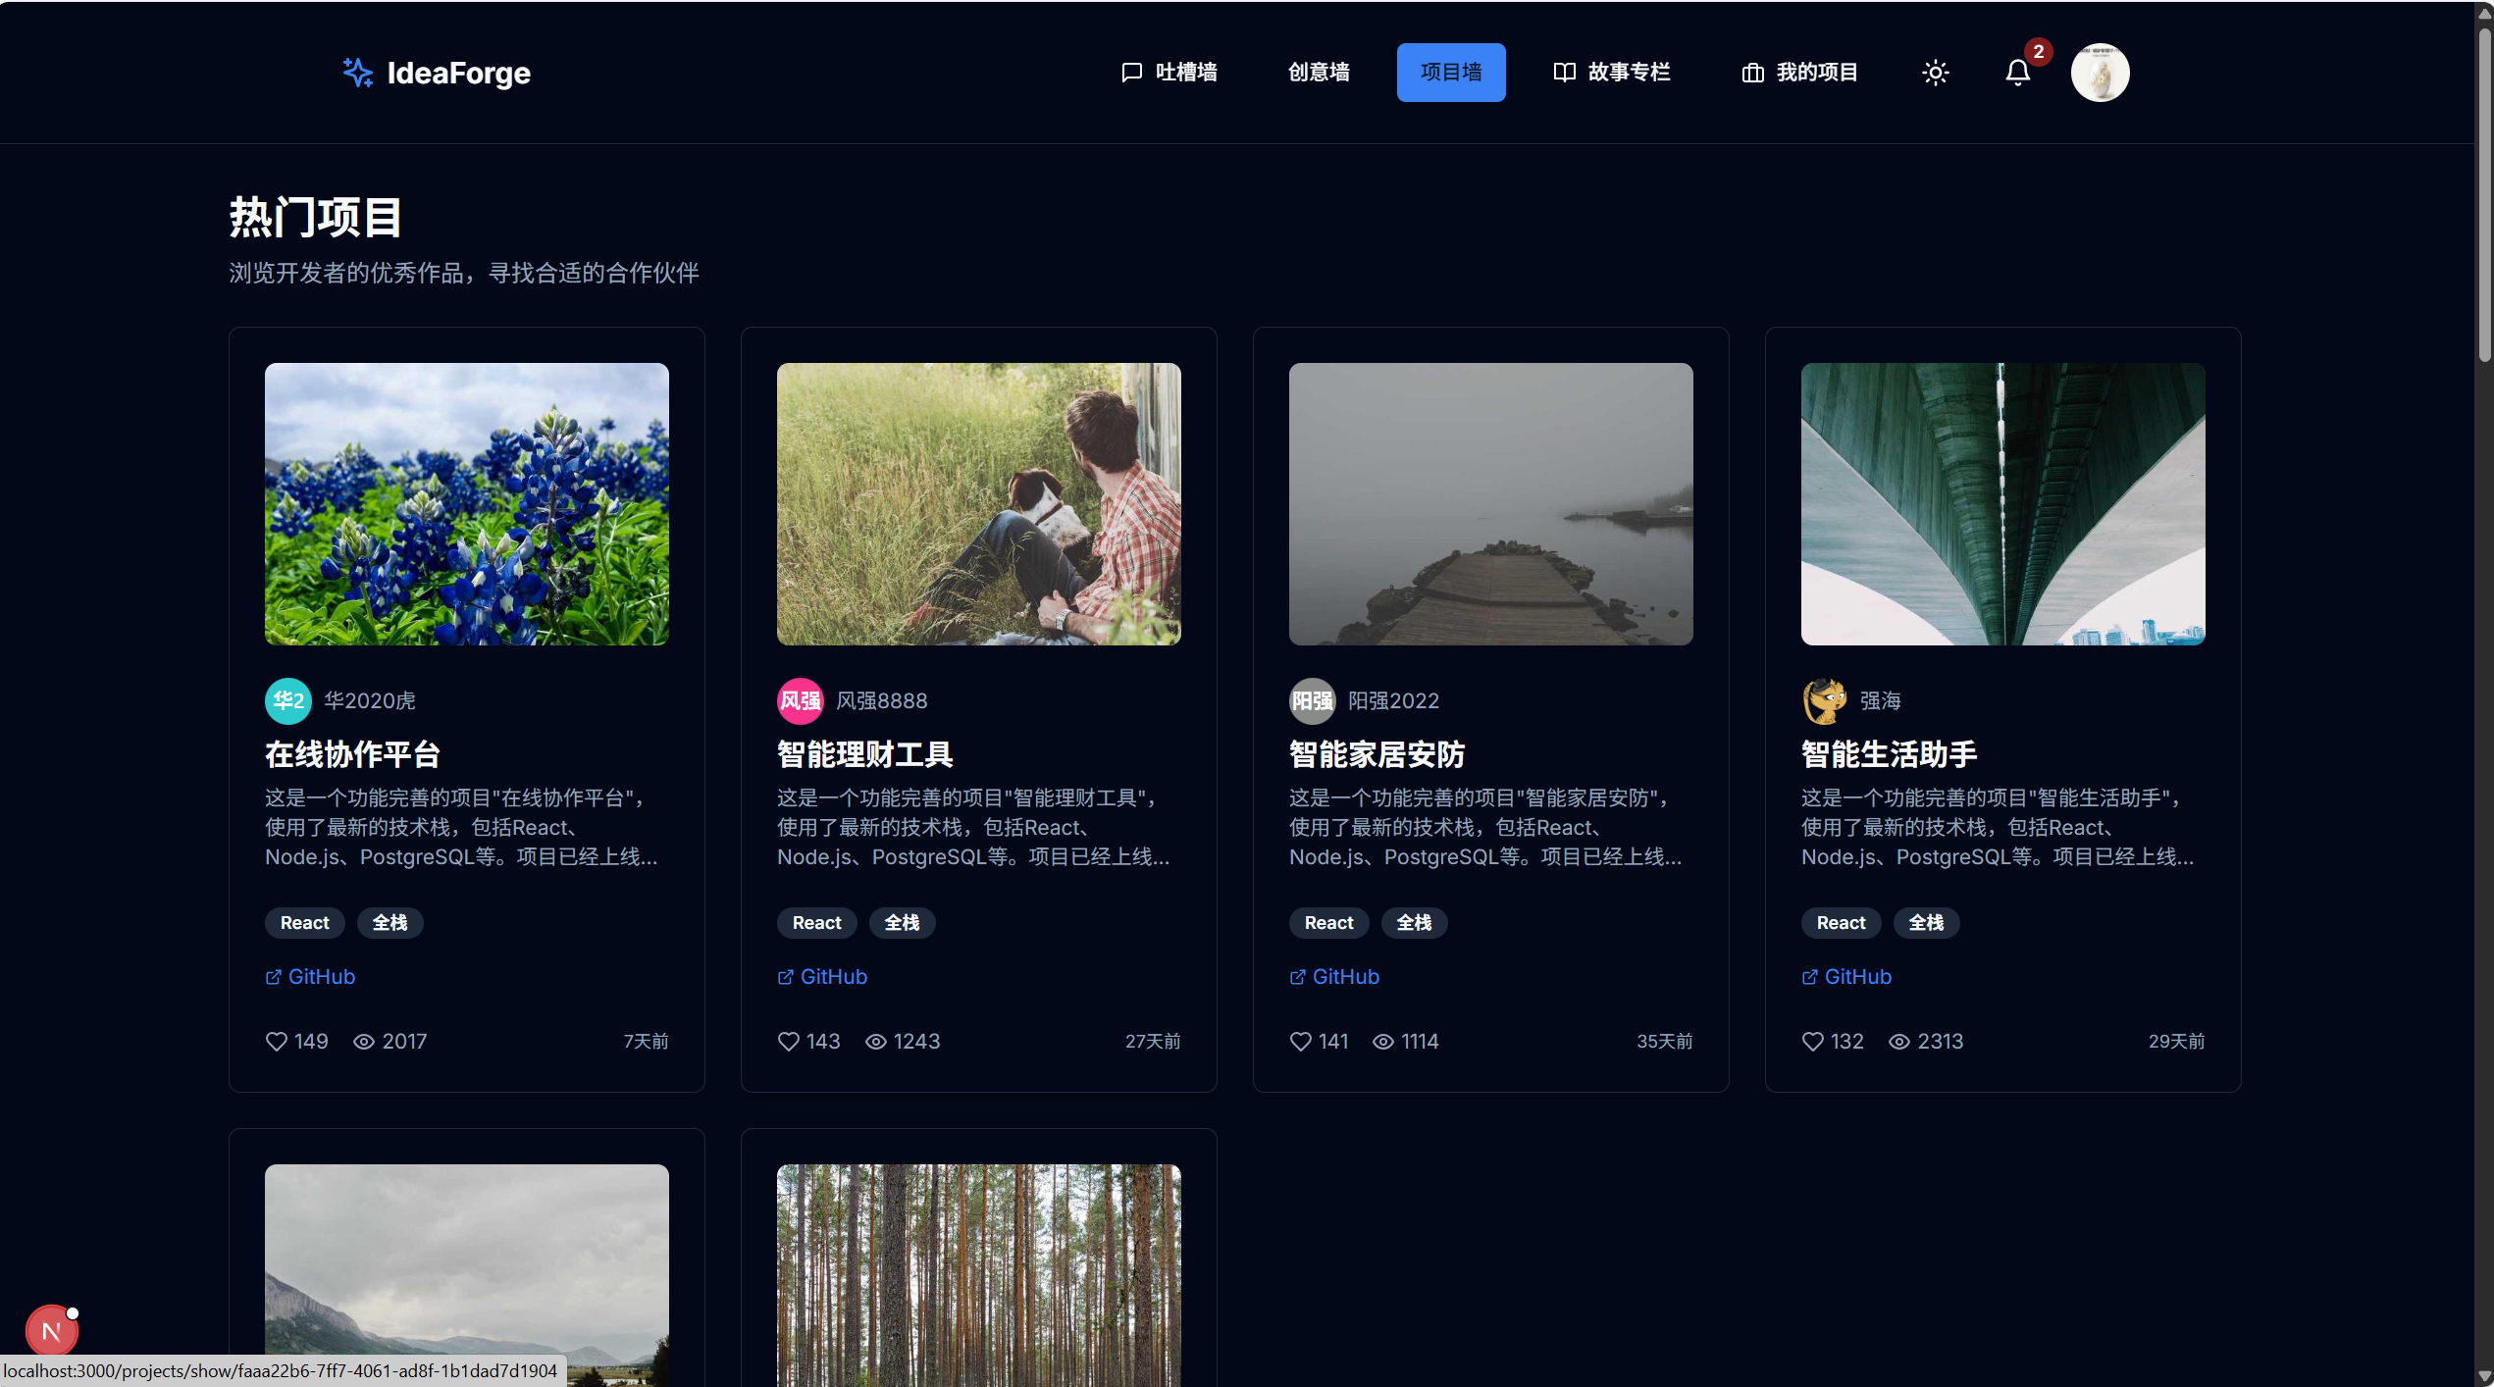This screenshot has height=1387, width=2494.
Task: Click the 强海 author avatar image
Action: click(x=1824, y=700)
